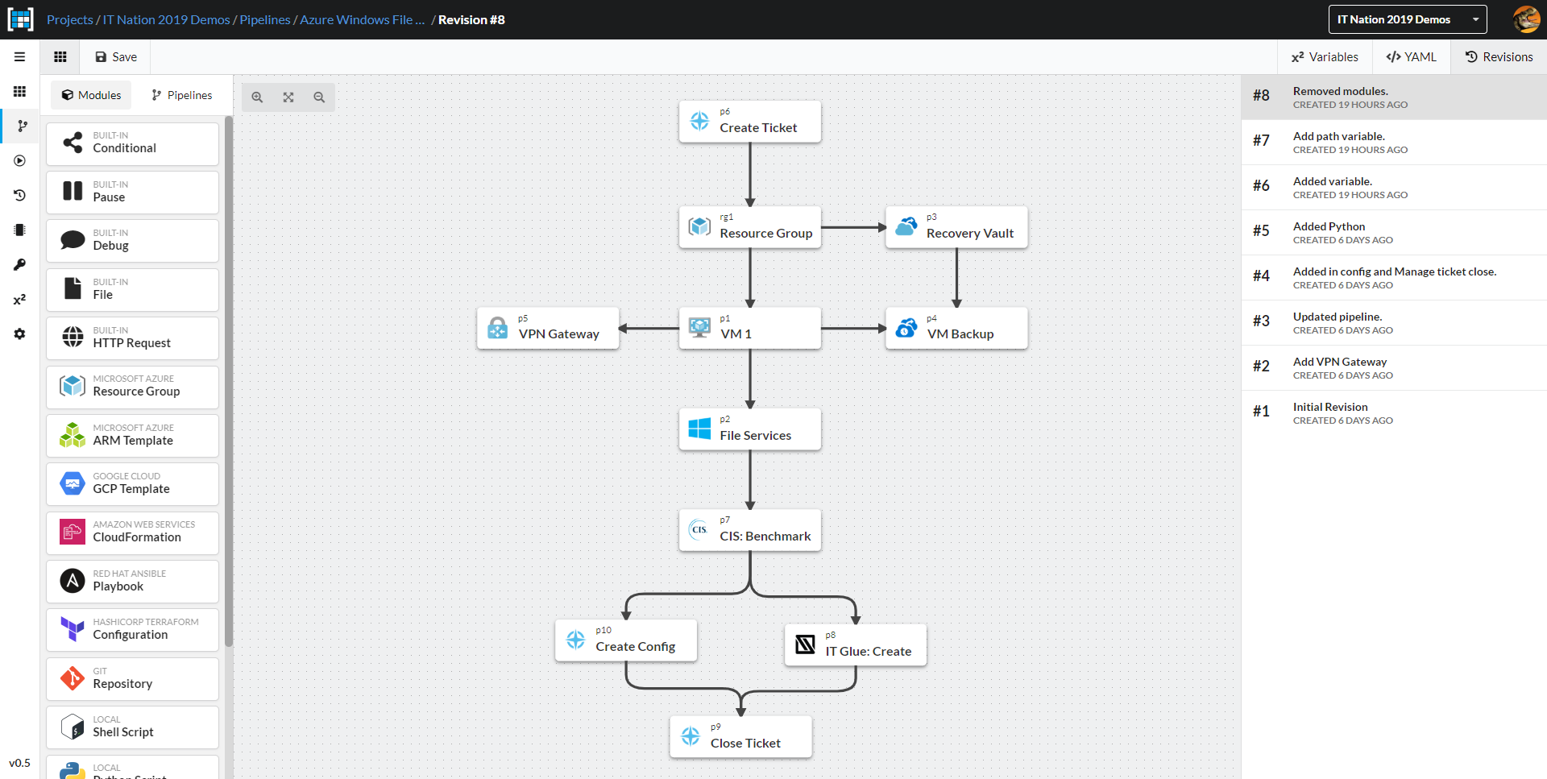Viewport: 1547px width, 779px height.
Task: Click the app logo in the header
Action: point(20,19)
